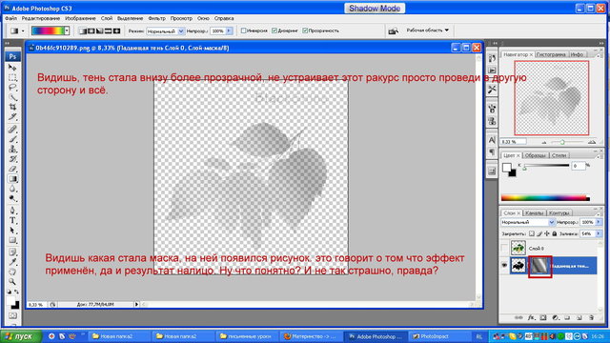Select the Eyedropper tool
This screenshot has height=343, width=610.
12,262
